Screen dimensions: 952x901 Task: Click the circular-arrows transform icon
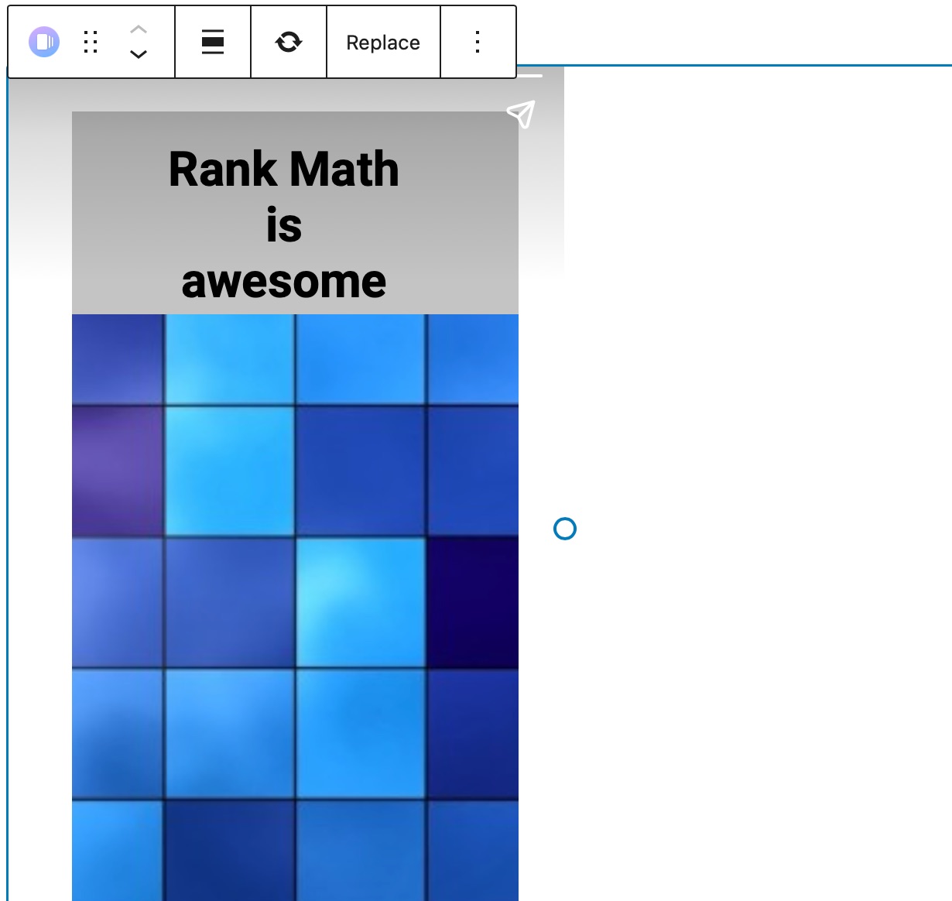coord(289,42)
